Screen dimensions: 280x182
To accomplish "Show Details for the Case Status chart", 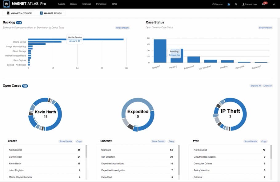I will pos(265,27).
